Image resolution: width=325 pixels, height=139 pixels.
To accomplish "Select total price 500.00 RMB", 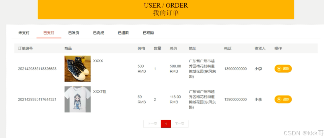I will tap(175, 69).
